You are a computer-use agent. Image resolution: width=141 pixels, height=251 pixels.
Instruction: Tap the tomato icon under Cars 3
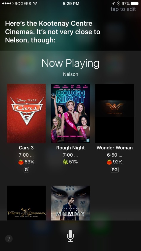coord(21,162)
